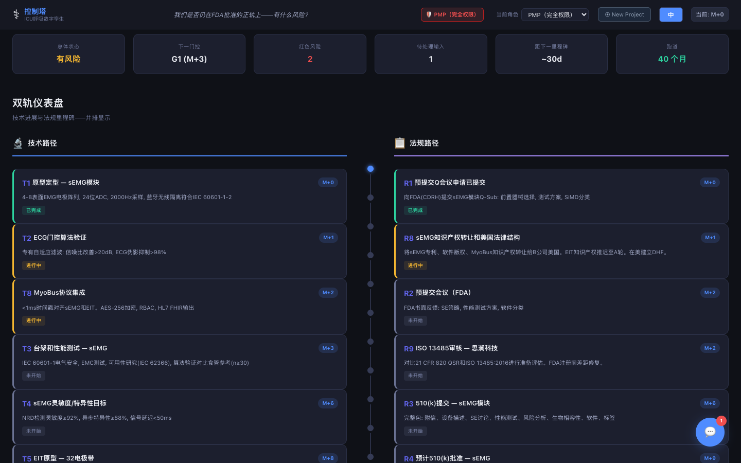Open the 当前角色 role dropdown

(555, 14)
